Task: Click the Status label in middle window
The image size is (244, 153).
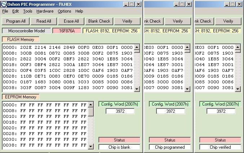Action: [x=170, y=140]
